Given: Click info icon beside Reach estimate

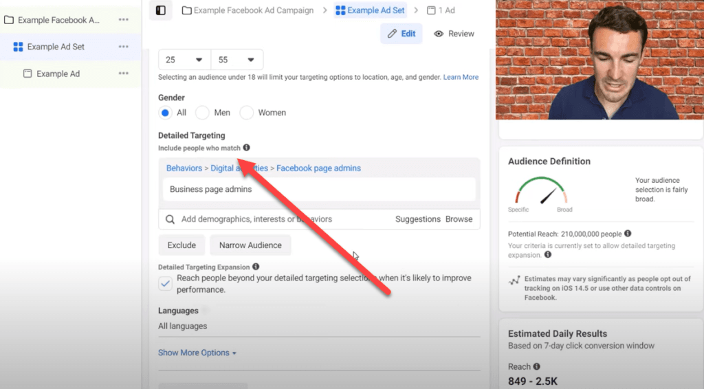Looking at the screenshot, I should click(x=536, y=366).
